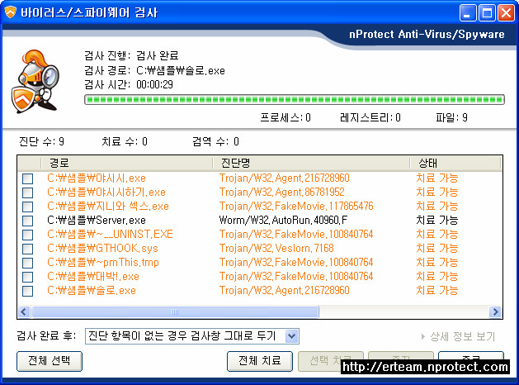Click the horizontal scrollbar left arrow
The height and width of the screenshot is (385, 519).
(x=24, y=311)
